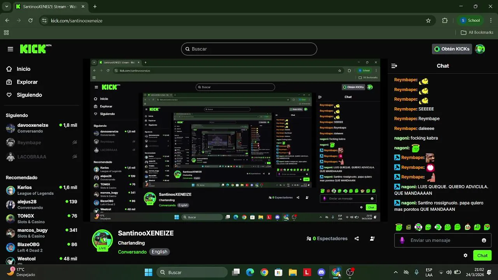Click the follow user icon right of share
The height and width of the screenshot is (280, 498).
coord(372,238)
